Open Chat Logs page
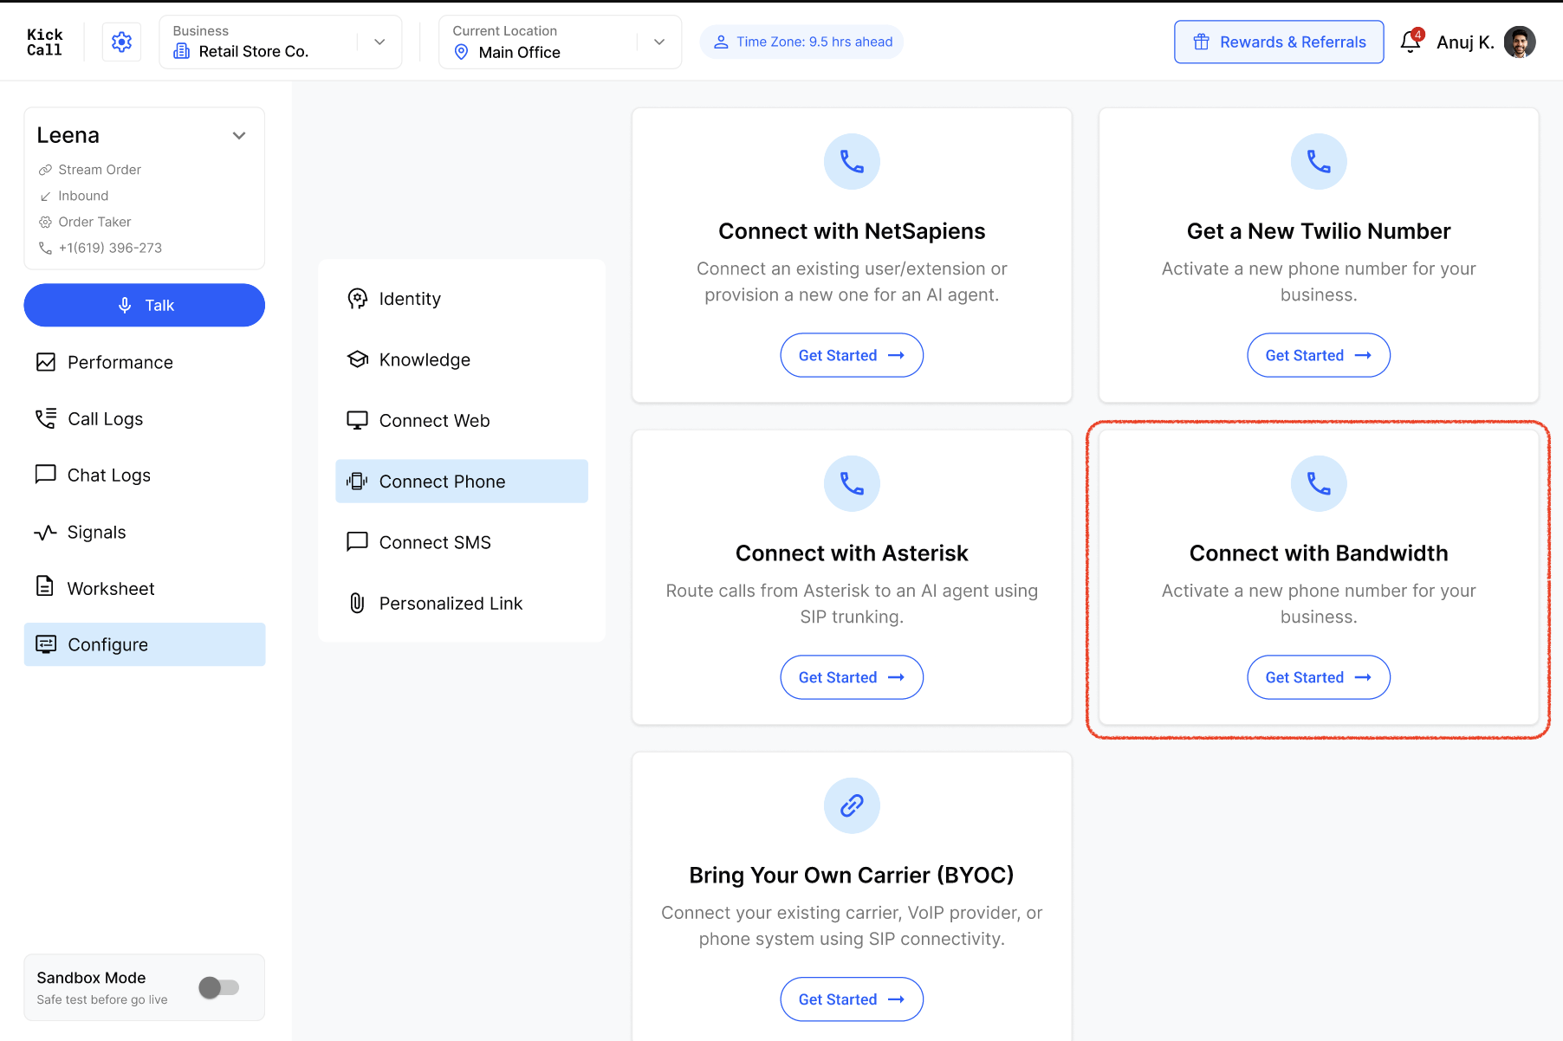The image size is (1563, 1041). [145, 475]
